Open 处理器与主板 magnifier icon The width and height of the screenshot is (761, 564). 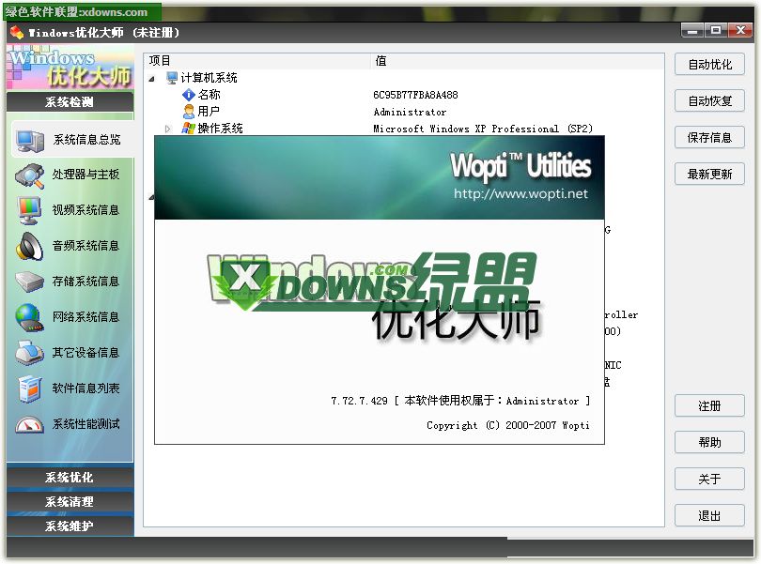(29, 175)
